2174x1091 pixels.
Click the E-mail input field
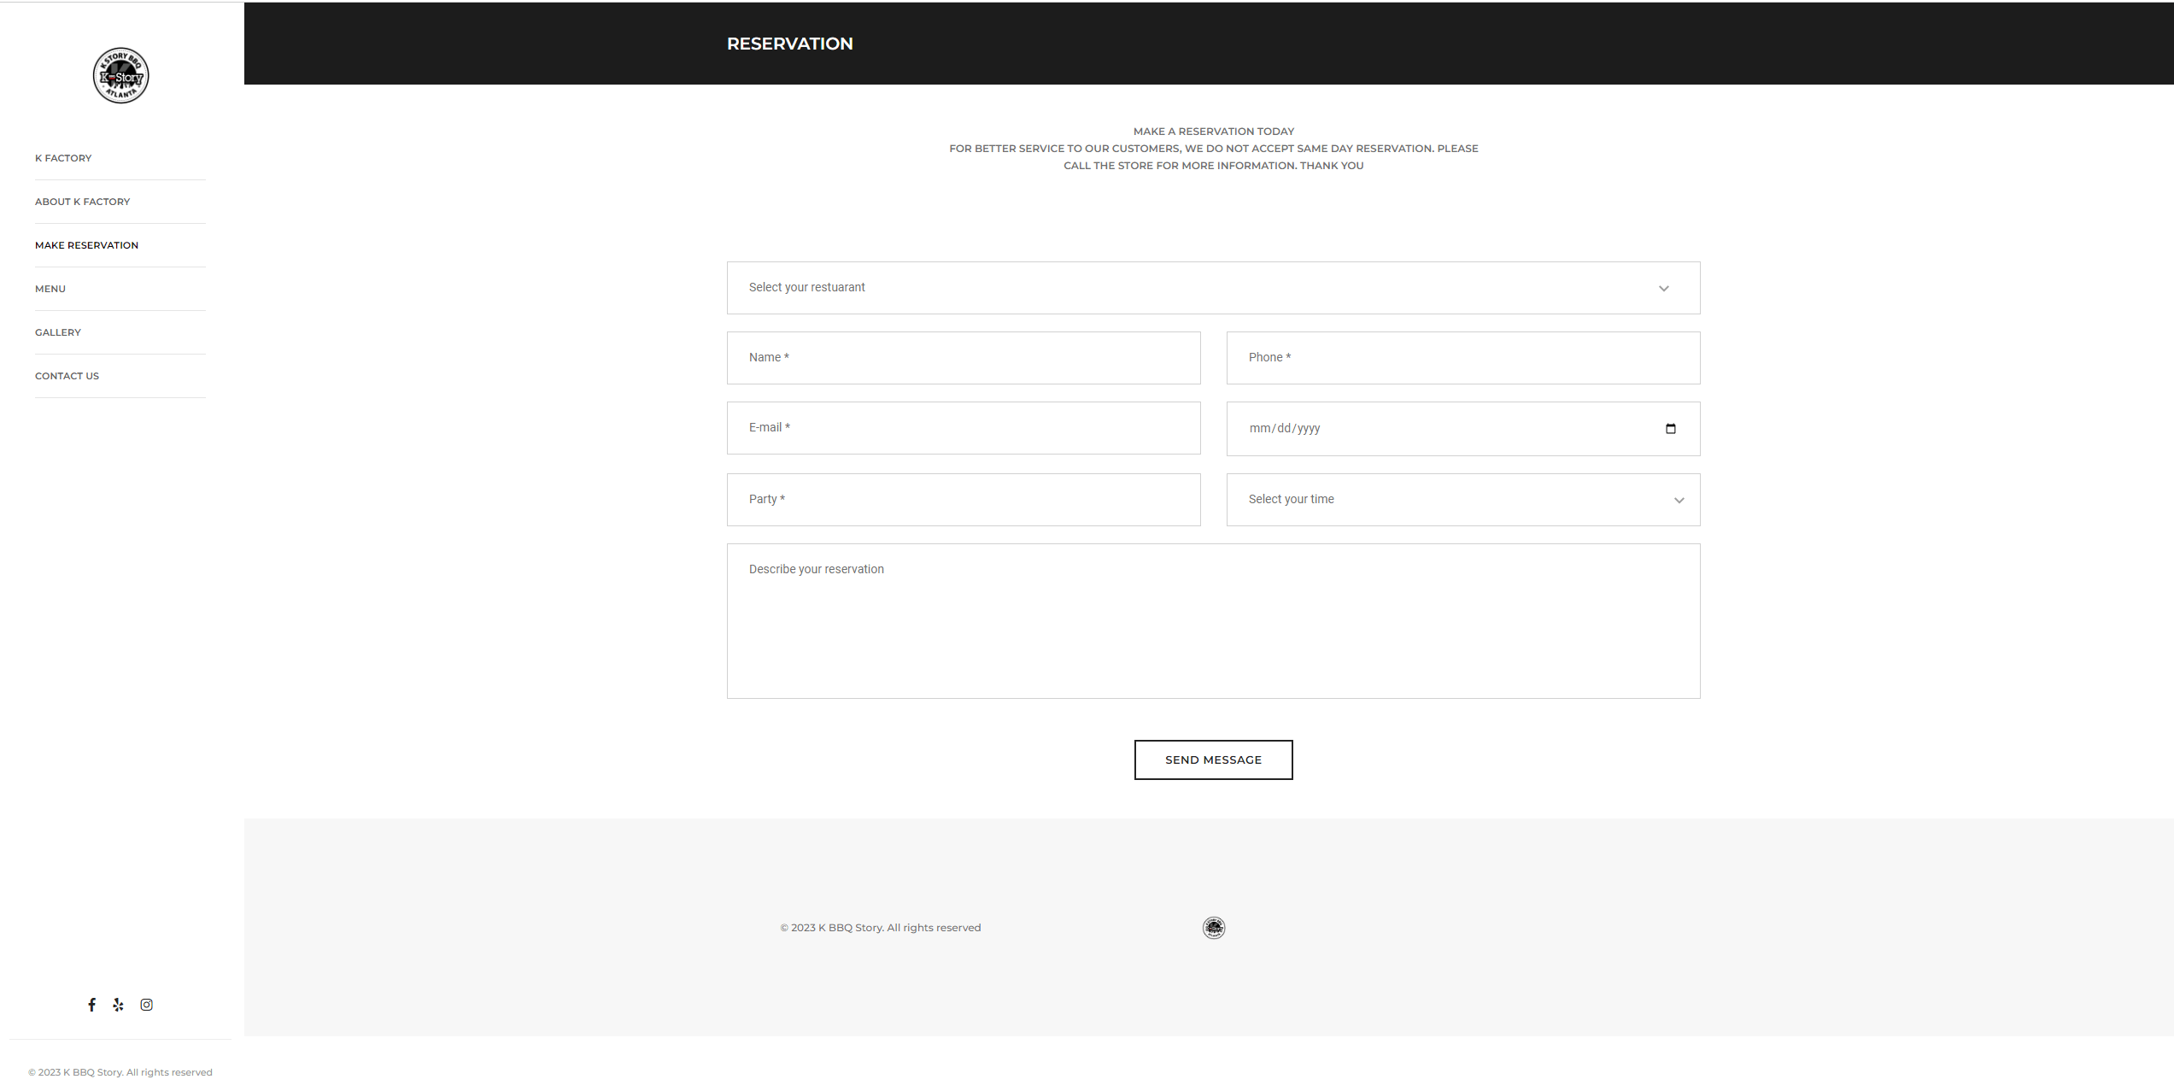964,428
